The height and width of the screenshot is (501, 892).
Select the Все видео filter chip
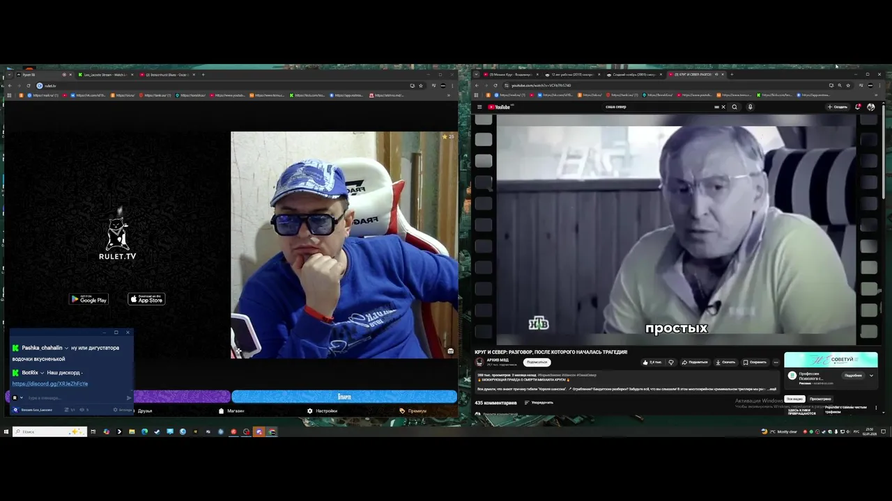pyautogui.click(x=794, y=399)
